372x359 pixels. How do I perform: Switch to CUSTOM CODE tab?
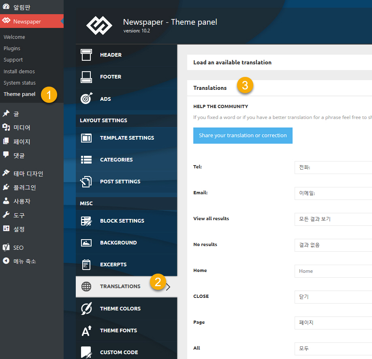pos(126,350)
